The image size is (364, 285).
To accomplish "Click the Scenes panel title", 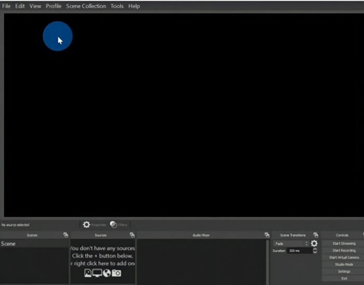I will pos(32,235).
